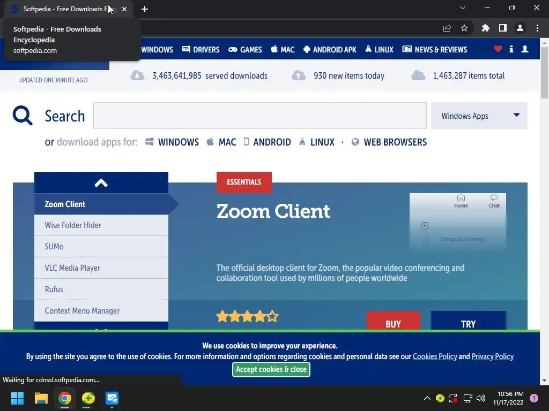Open the Chrome three-dot menu
Image resolution: width=549 pixels, height=411 pixels.
tap(537, 28)
